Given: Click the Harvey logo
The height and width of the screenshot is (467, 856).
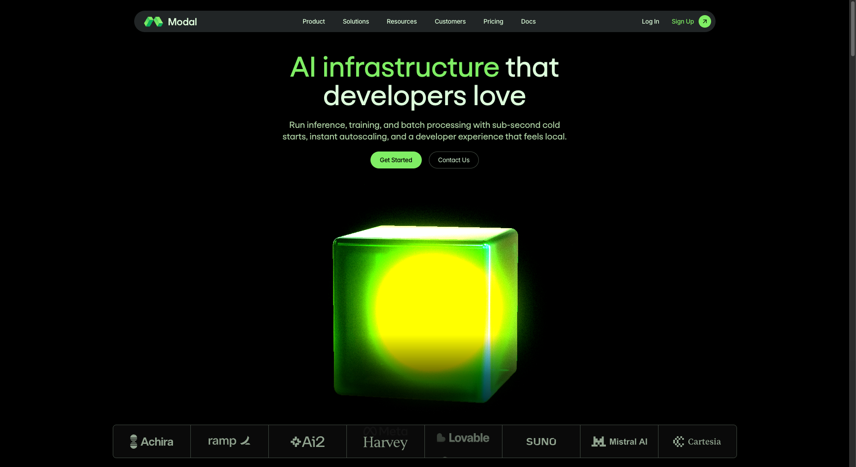Looking at the screenshot, I should pyautogui.click(x=385, y=442).
